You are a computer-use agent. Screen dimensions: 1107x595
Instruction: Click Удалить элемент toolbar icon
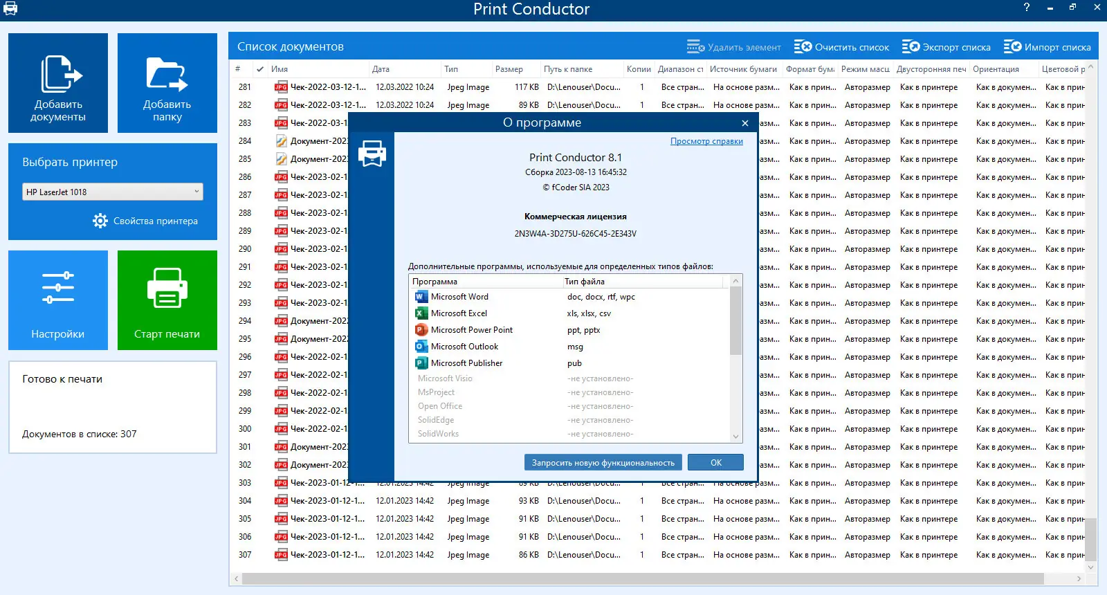point(695,47)
